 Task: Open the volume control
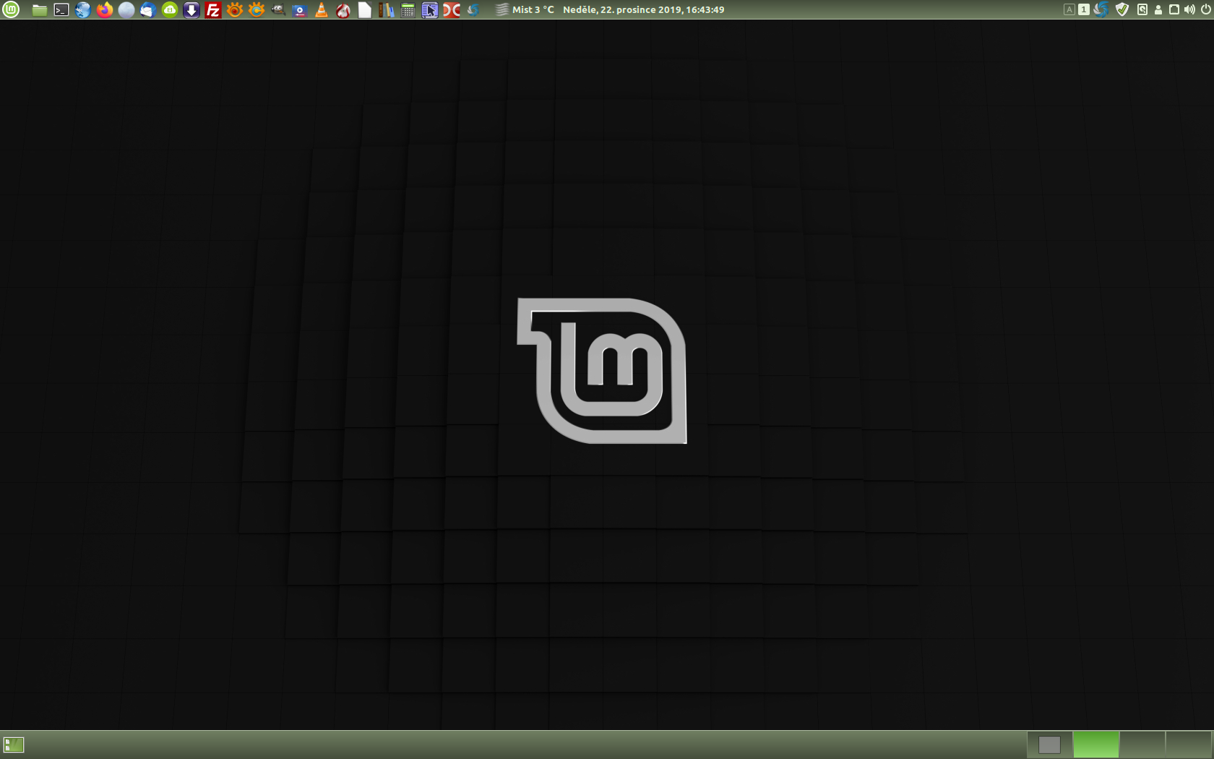(x=1189, y=10)
